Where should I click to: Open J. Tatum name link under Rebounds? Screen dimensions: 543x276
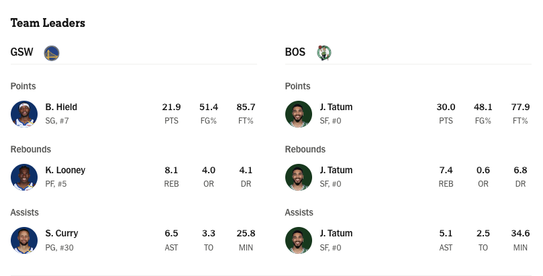point(336,170)
